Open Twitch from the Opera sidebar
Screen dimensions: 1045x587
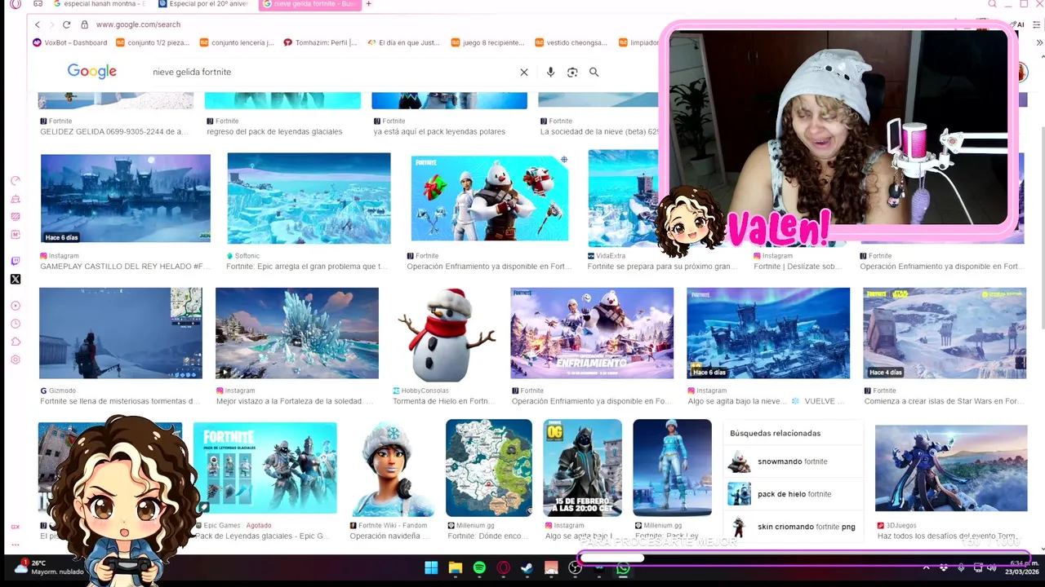[x=16, y=262]
